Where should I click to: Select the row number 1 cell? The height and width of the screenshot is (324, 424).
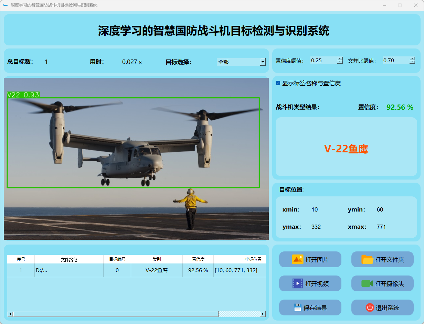point(21,270)
